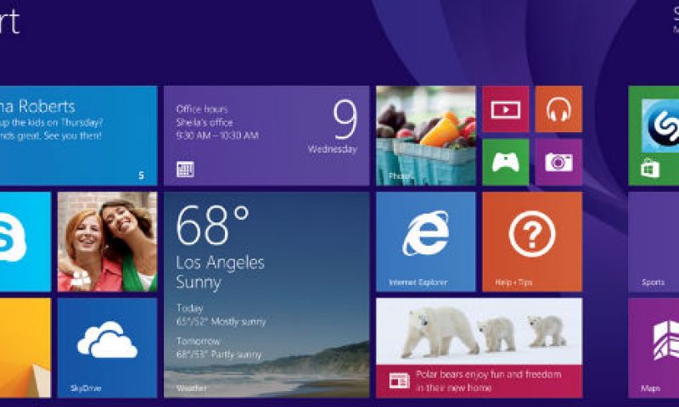This screenshot has height=407, width=679.
Task: Open the Calendar tile showing Office hours
Action: tap(267, 136)
